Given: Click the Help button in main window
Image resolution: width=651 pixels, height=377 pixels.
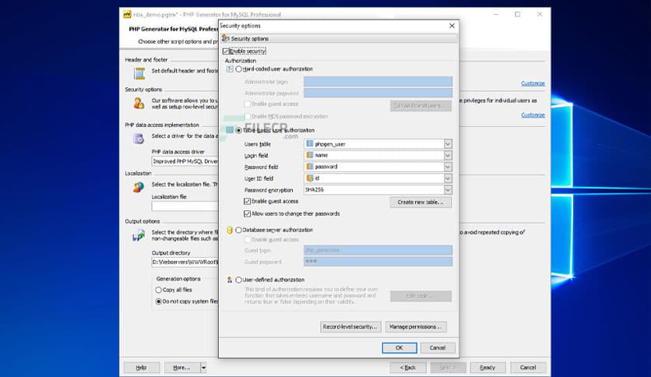Looking at the screenshot, I should point(142,368).
